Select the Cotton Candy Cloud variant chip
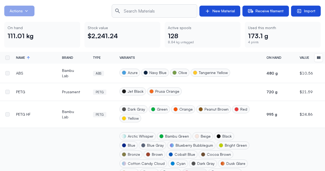This screenshot has height=171, width=325. [143, 164]
